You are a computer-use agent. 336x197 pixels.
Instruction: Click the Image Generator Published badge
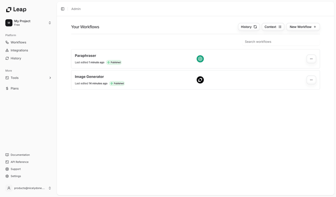pyautogui.click(x=117, y=83)
